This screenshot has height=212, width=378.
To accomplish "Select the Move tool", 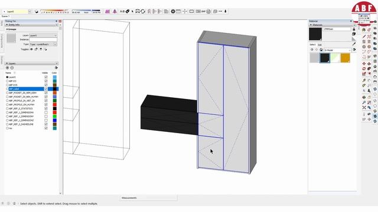I will pos(364,64).
